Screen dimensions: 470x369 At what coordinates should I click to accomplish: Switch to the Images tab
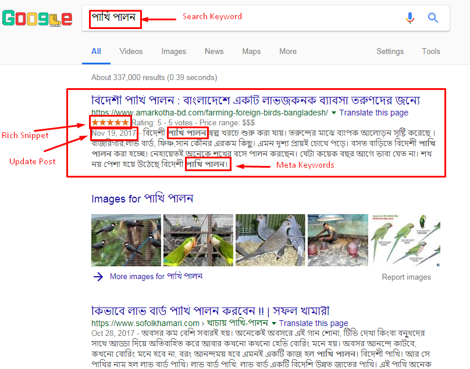[x=173, y=52]
